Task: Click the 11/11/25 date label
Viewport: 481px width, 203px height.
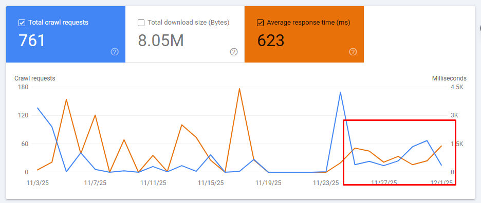Action: pyautogui.click(x=153, y=183)
